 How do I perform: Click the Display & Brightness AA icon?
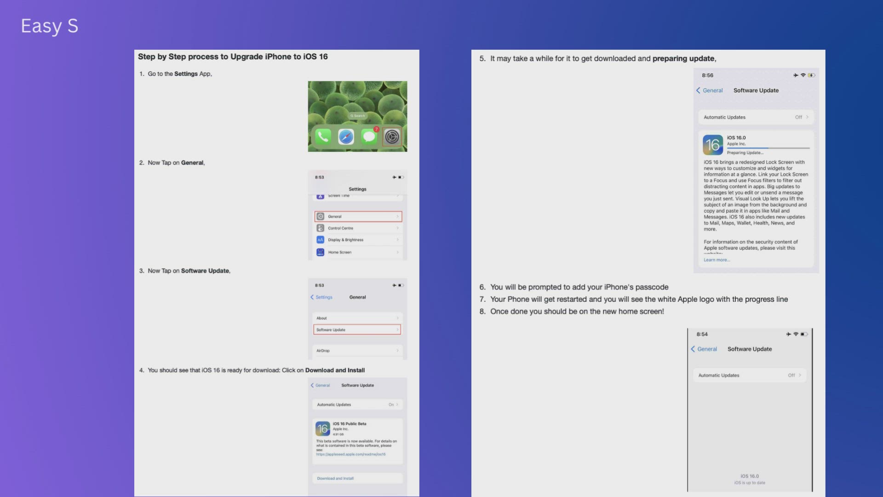pos(321,240)
